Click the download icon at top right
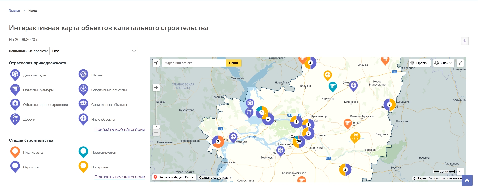Image resolution: width=478 pixels, height=196 pixels. (464, 41)
